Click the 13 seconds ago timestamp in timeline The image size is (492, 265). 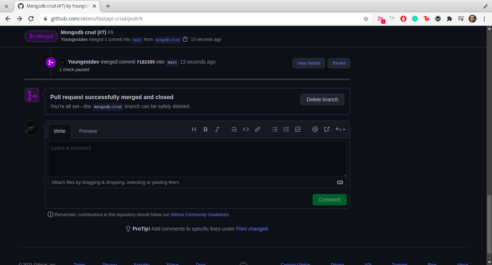point(198,62)
